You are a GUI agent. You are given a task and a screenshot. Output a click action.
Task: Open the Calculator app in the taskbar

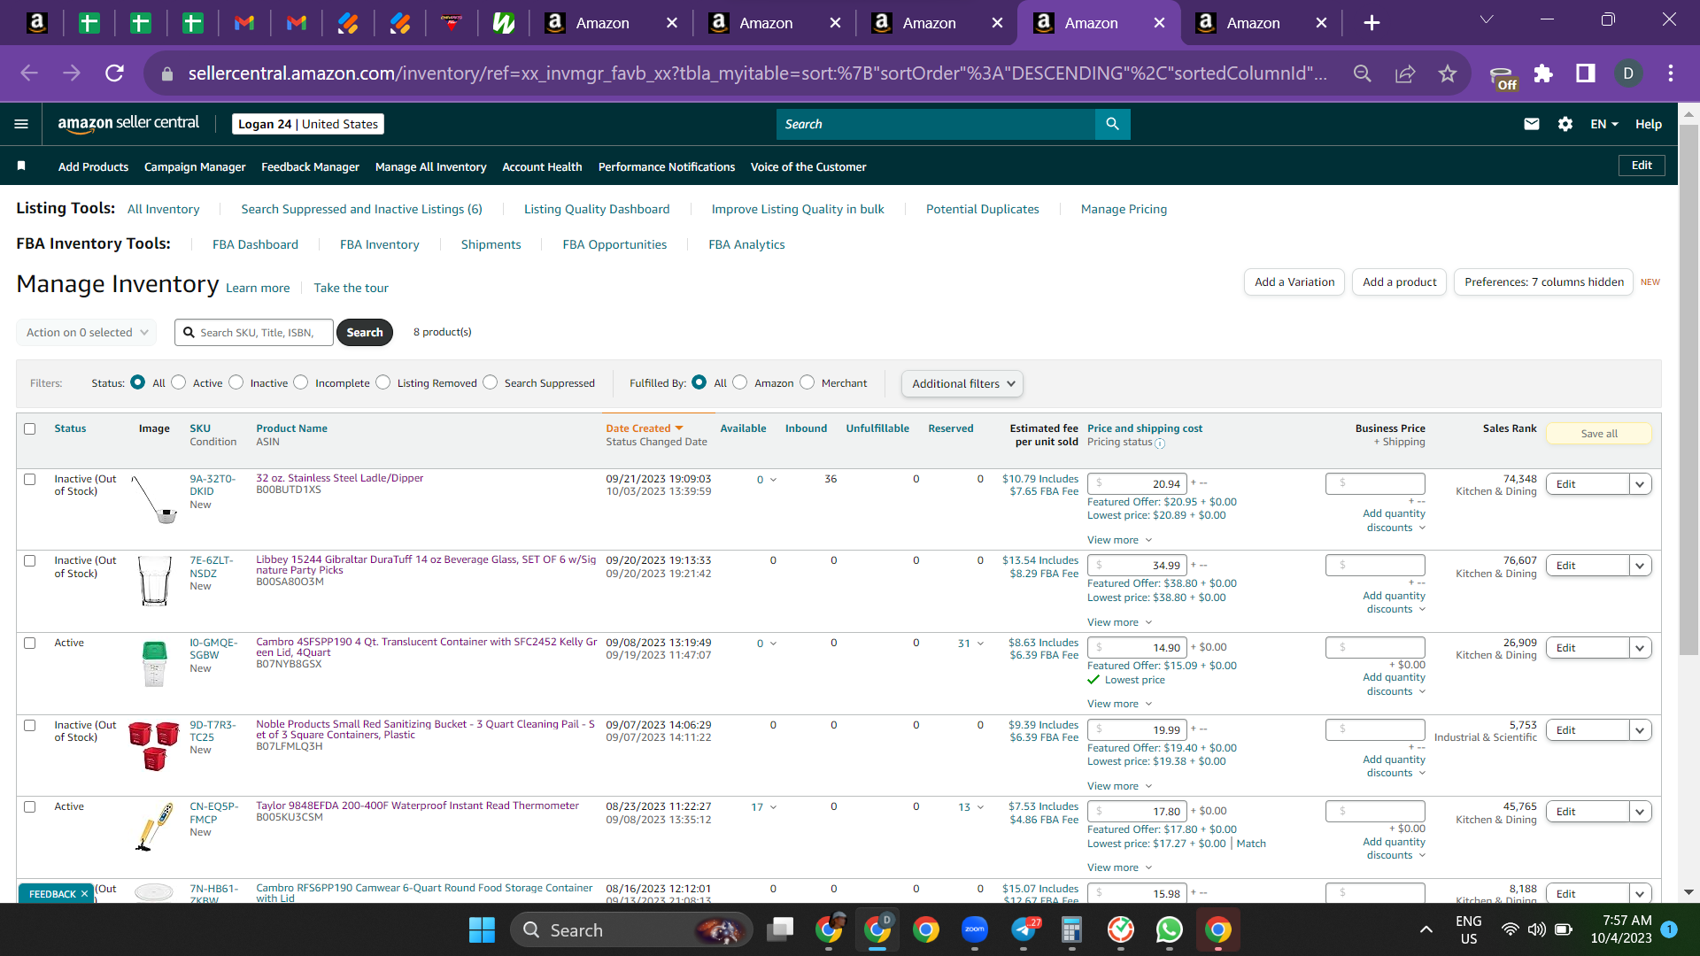click(x=1071, y=929)
